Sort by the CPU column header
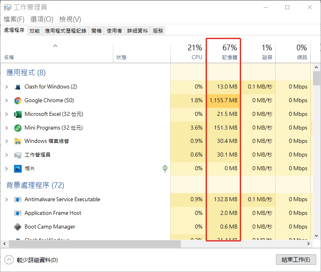This screenshot has height=272, width=321. tap(188, 53)
